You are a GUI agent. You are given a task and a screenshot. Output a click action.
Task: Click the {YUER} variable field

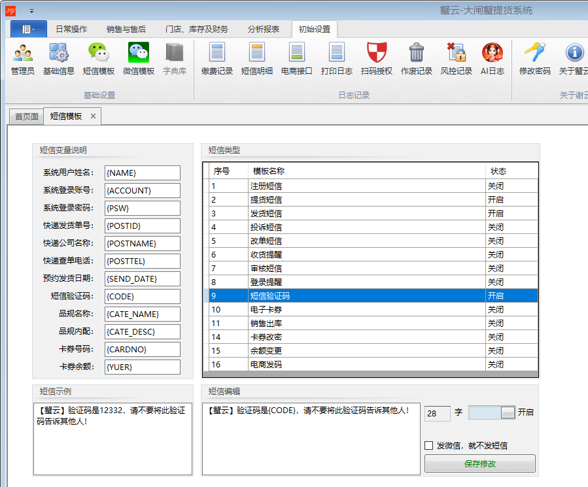[143, 367]
